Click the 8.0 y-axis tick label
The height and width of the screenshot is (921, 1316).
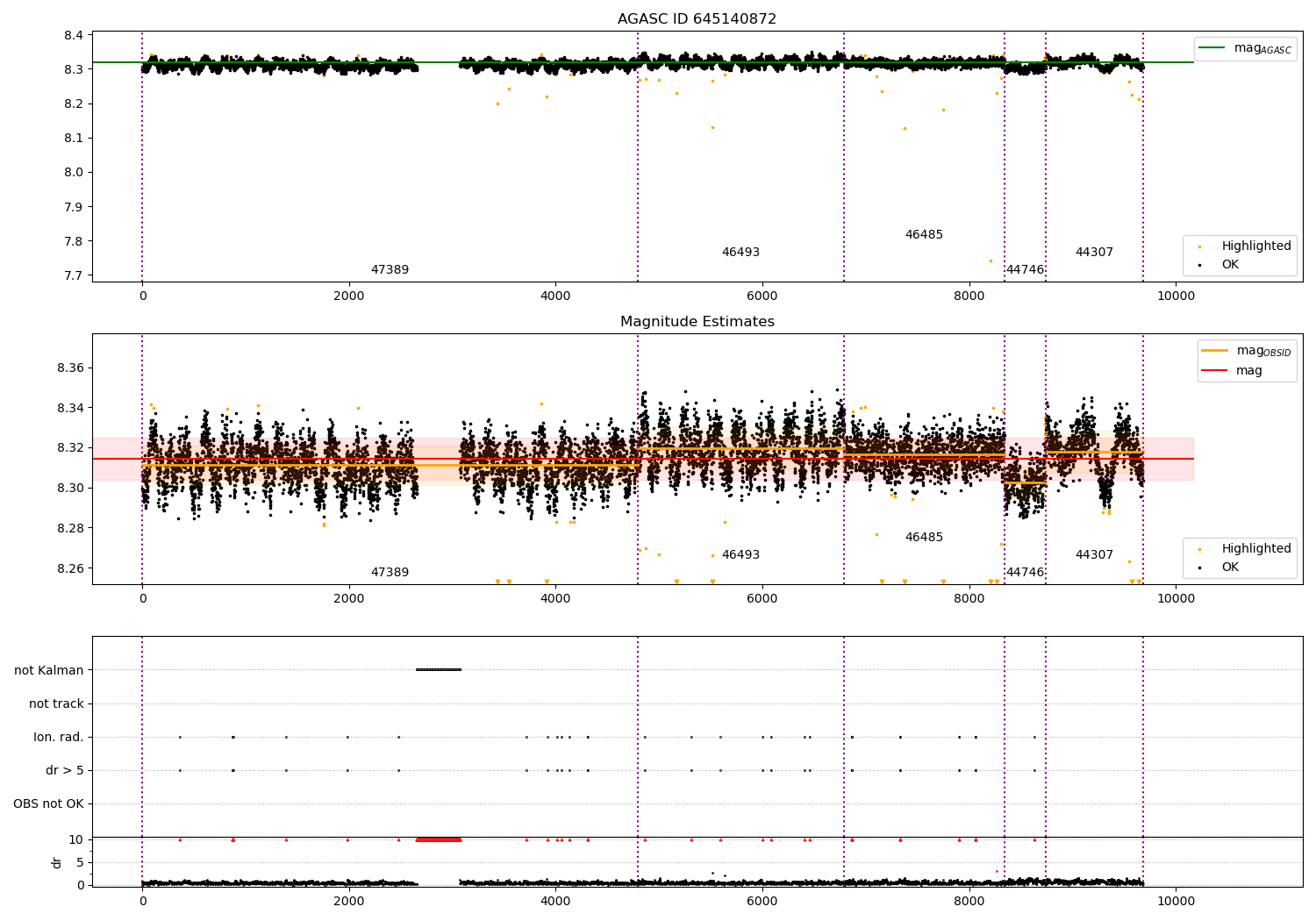[74, 172]
